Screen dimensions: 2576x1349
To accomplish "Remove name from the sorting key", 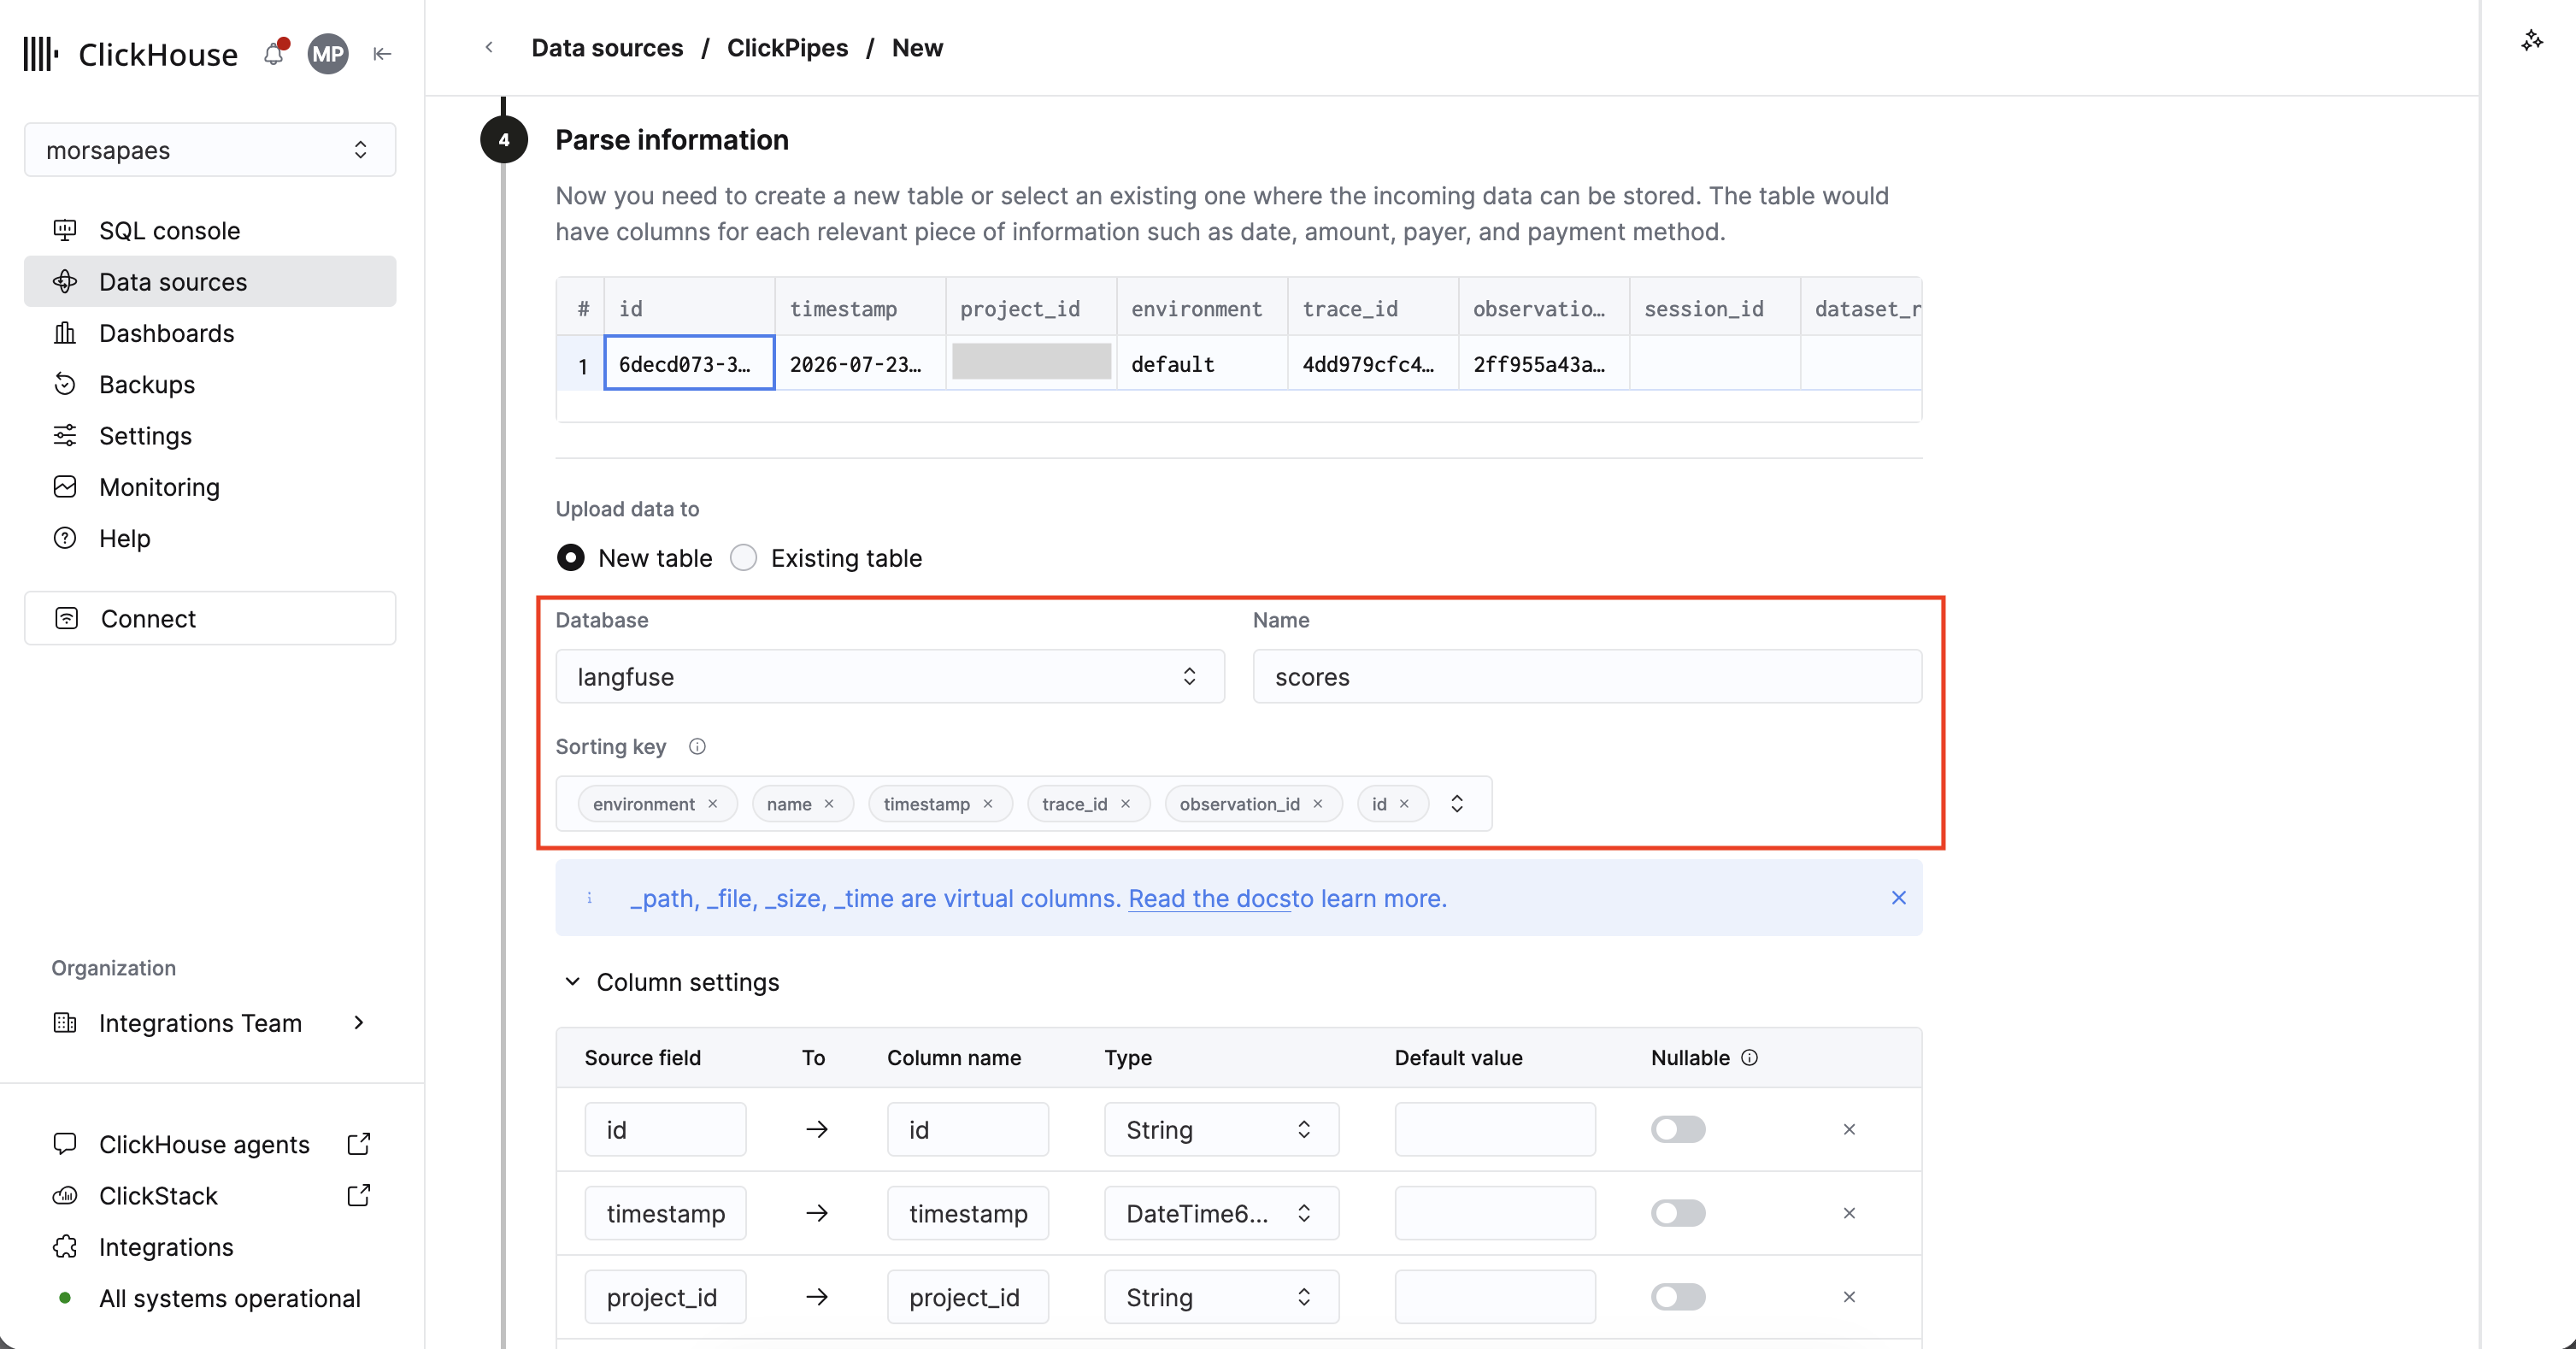I will tap(829, 804).
